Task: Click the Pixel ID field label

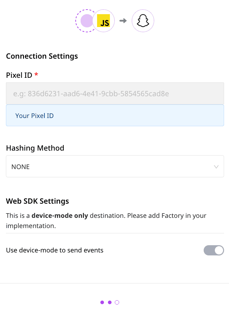Action: (x=19, y=75)
